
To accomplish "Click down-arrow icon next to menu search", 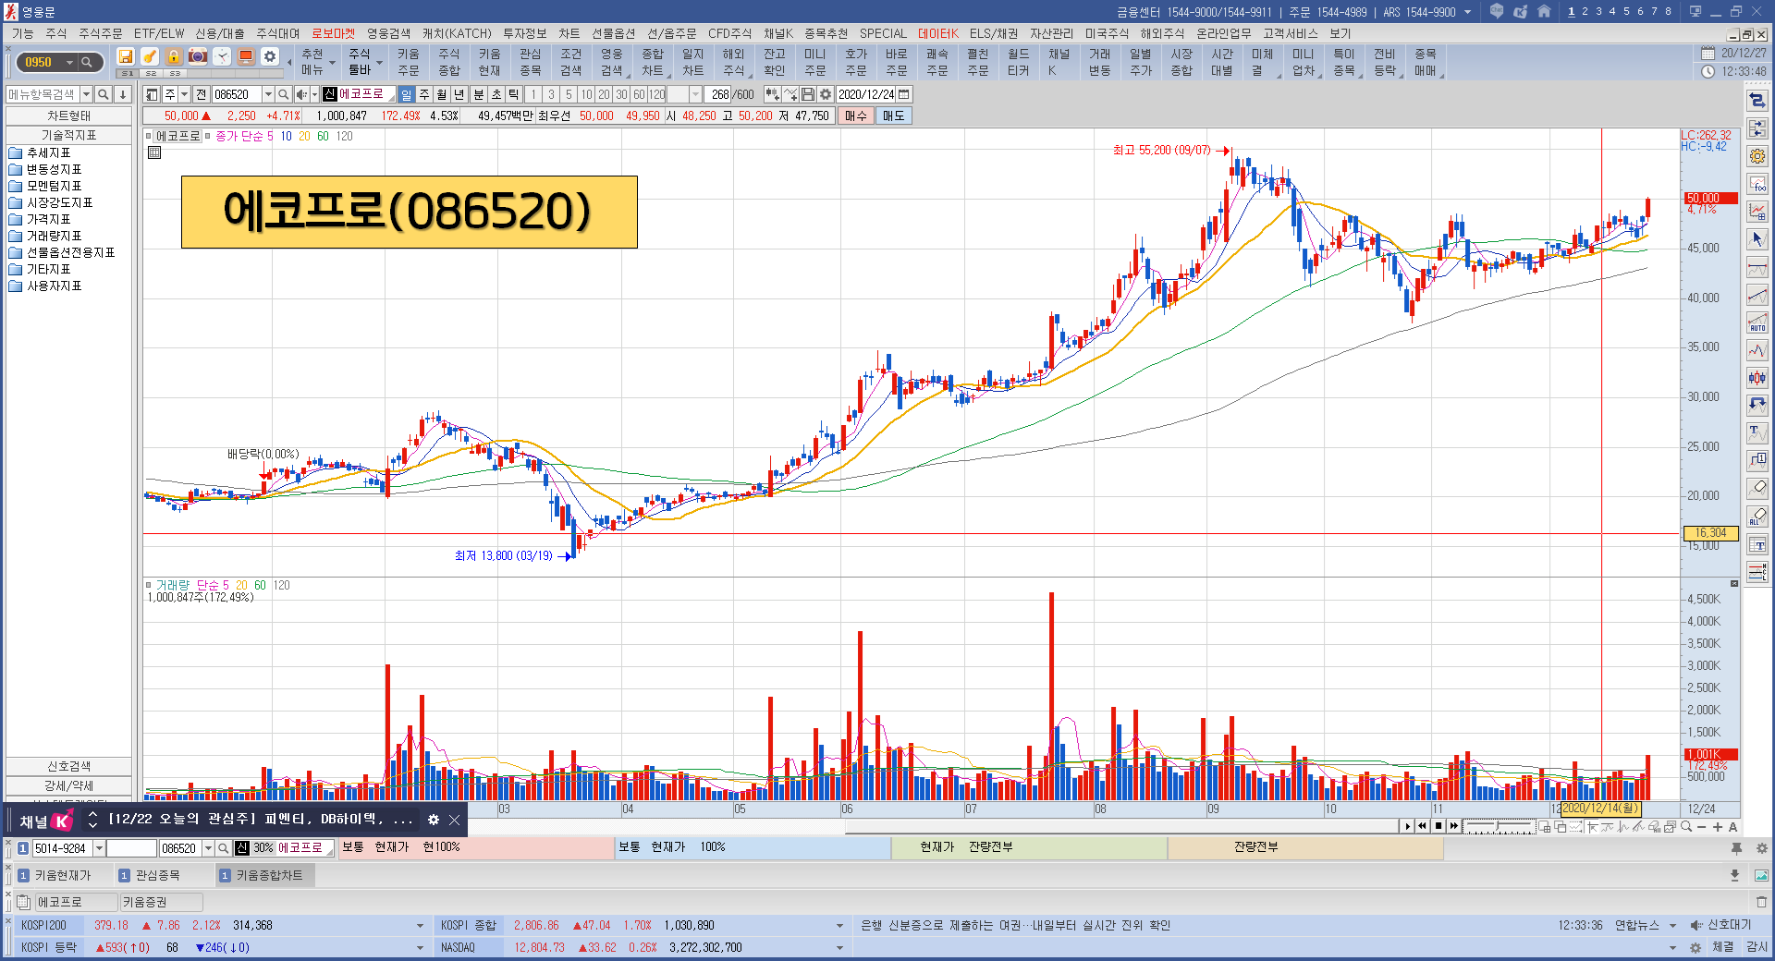I will click(122, 94).
